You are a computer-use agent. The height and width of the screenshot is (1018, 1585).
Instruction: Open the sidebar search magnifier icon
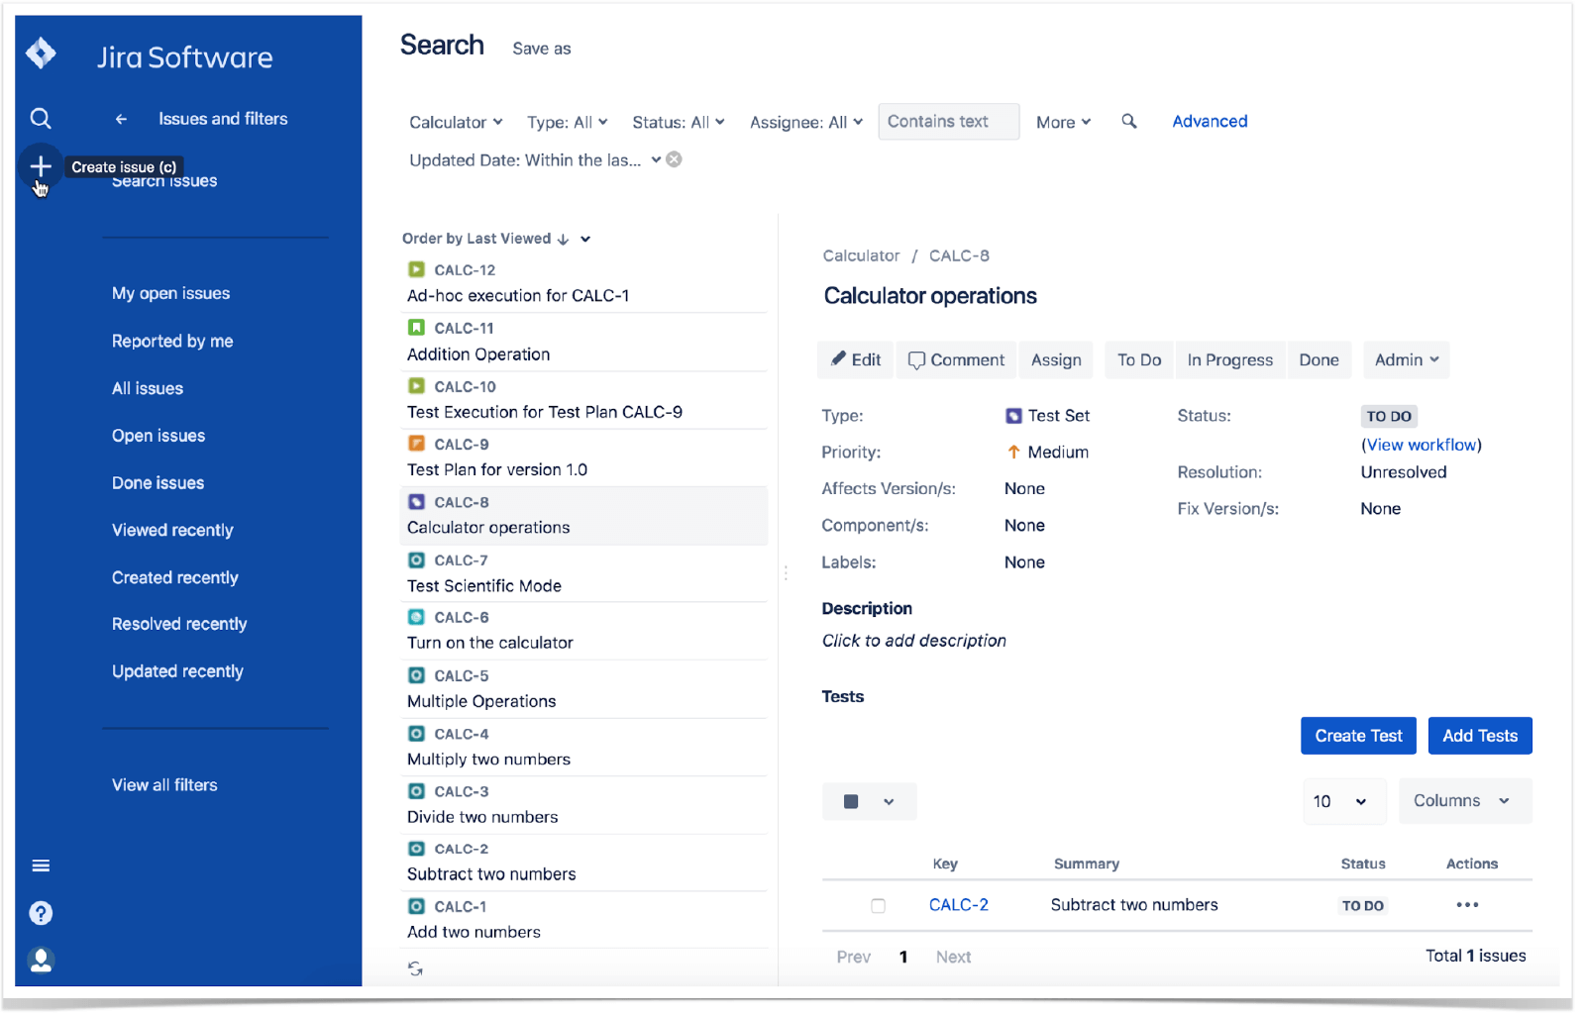(x=41, y=118)
